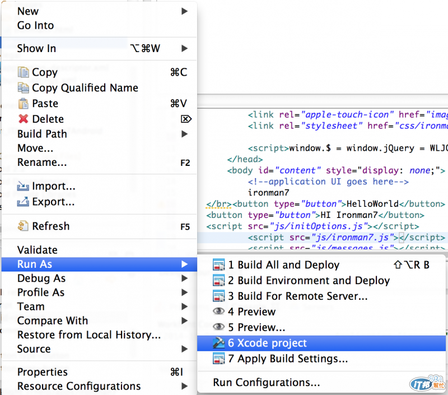Click "stylesheet" in the link tag
The height and width of the screenshot is (395, 448).
click(332, 126)
